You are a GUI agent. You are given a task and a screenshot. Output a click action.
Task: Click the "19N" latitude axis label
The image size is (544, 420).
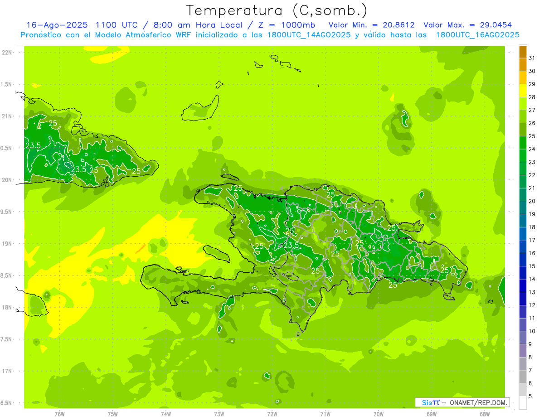7,243
